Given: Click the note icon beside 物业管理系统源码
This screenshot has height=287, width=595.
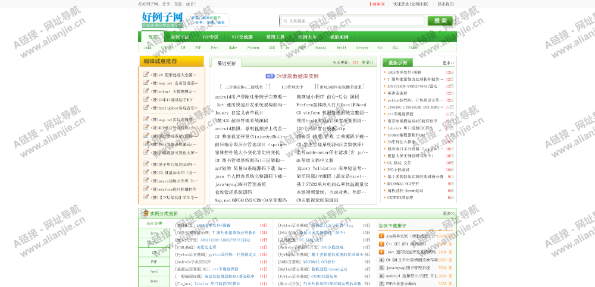Looking at the screenshot, I should pyautogui.click(x=146, y=144).
